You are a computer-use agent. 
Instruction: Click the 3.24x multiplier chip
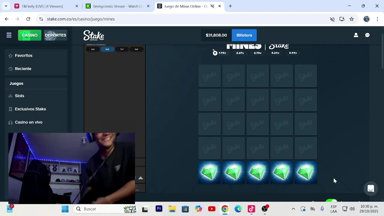coord(275,53)
